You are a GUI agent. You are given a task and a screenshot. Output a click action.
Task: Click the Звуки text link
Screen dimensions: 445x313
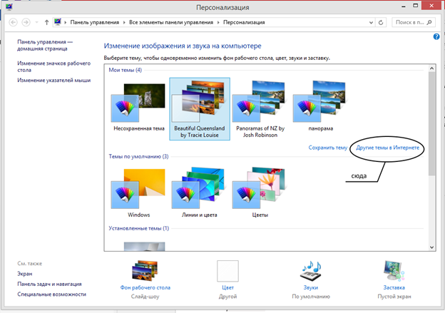(311, 287)
